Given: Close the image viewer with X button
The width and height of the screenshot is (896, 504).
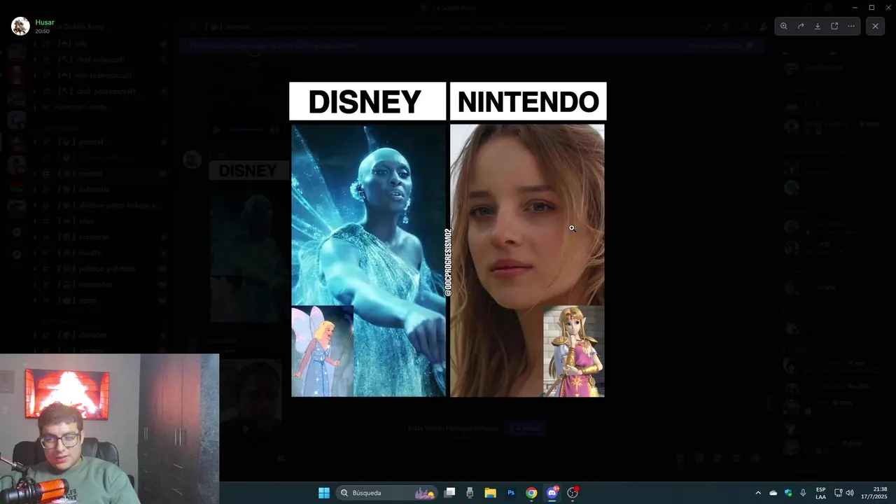Looking at the screenshot, I should [875, 26].
